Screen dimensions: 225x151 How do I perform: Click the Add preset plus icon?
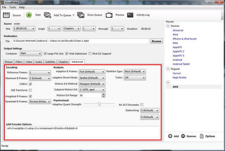170,136
